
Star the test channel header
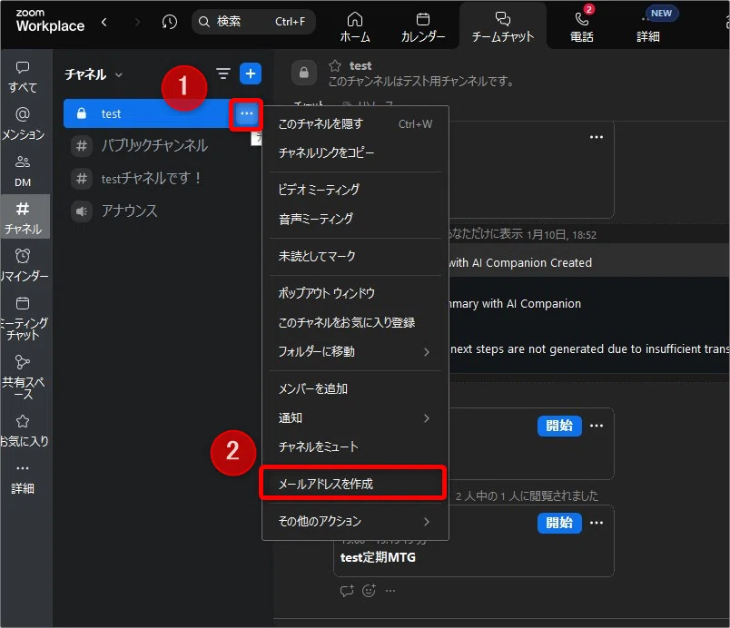pos(335,65)
